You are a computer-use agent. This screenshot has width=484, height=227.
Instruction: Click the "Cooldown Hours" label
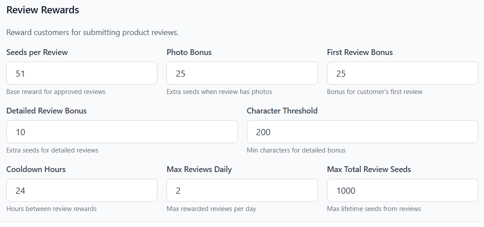tap(36, 169)
